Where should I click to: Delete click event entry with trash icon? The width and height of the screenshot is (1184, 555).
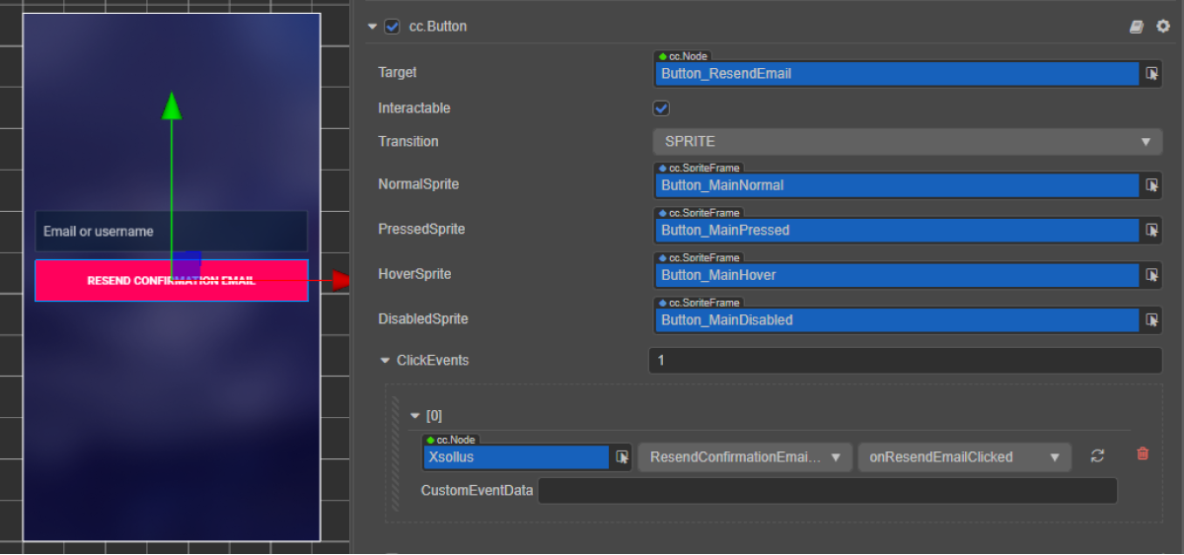1143,454
